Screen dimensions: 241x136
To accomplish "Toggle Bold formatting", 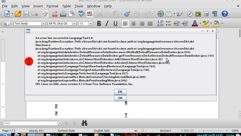I will click(99, 23).
